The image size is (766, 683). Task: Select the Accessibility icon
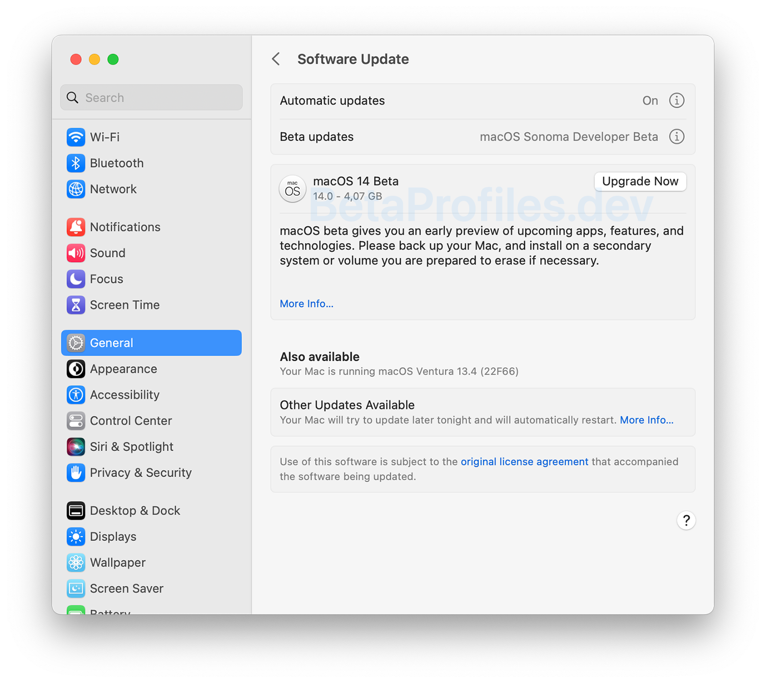pyautogui.click(x=76, y=395)
